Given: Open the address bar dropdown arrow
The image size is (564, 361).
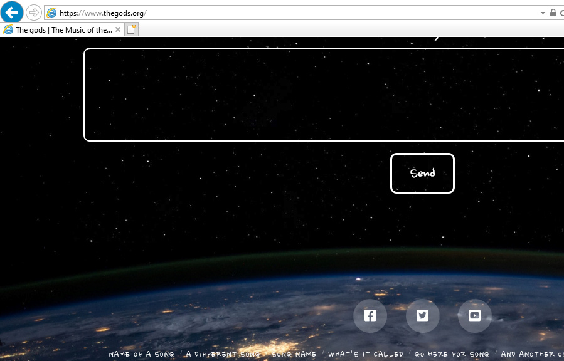Looking at the screenshot, I should point(543,13).
